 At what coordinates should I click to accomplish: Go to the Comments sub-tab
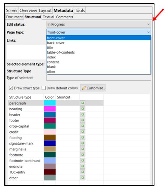click(x=65, y=17)
